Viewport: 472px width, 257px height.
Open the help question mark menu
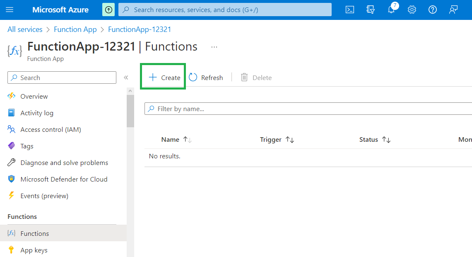click(433, 10)
